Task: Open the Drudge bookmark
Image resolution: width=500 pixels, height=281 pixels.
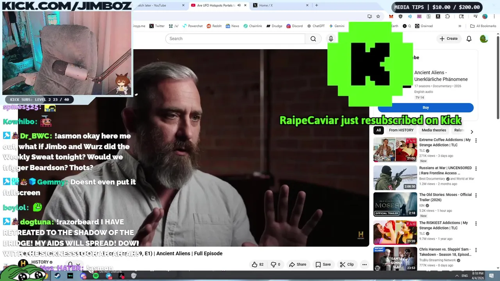Action: pos(274,26)
